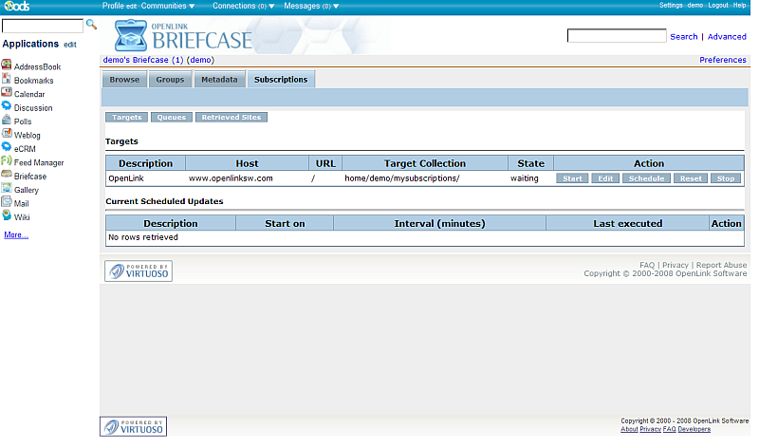Click the Feed Manager icon
759x448 pixels.
tap(7, 162)
